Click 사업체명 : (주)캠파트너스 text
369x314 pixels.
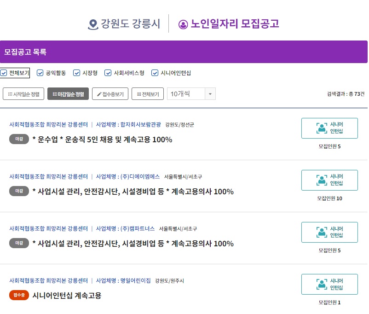(x=126, y=229)
